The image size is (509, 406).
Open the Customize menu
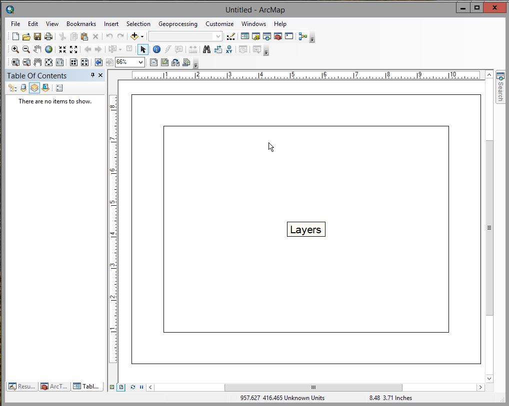(x=219, y=24)
